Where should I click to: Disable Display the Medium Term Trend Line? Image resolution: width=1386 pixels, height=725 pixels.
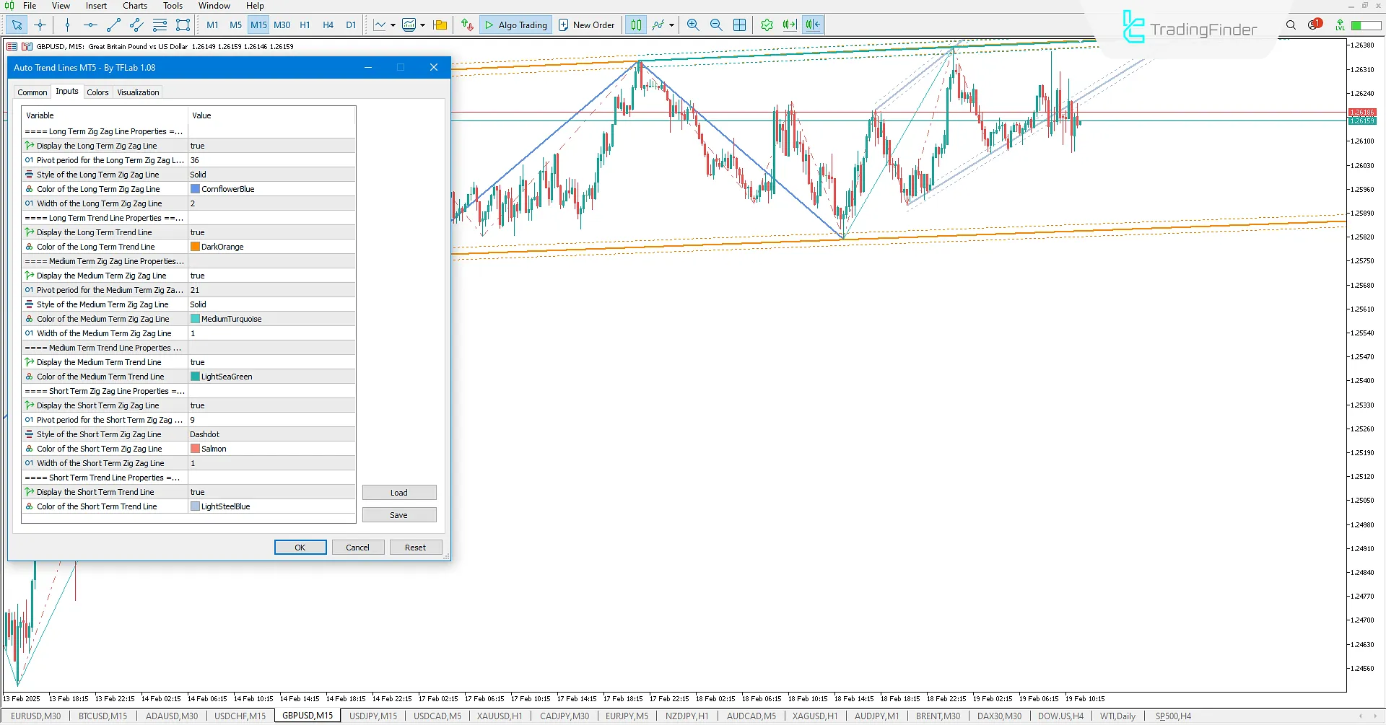pyautogui.click(x=271, y=361)
